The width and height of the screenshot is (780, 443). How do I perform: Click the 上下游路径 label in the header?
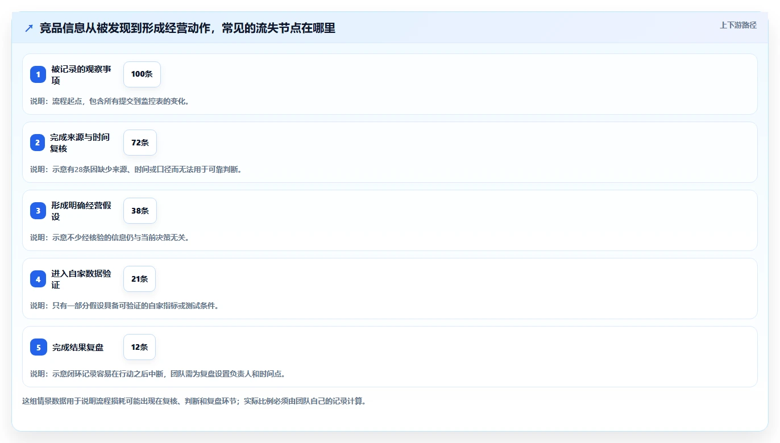(738, 25)
